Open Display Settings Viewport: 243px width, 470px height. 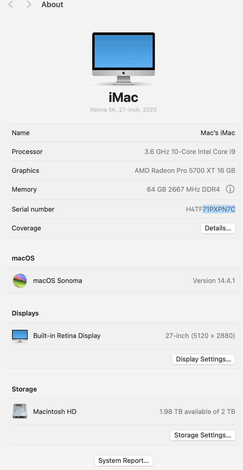[203, 359]
